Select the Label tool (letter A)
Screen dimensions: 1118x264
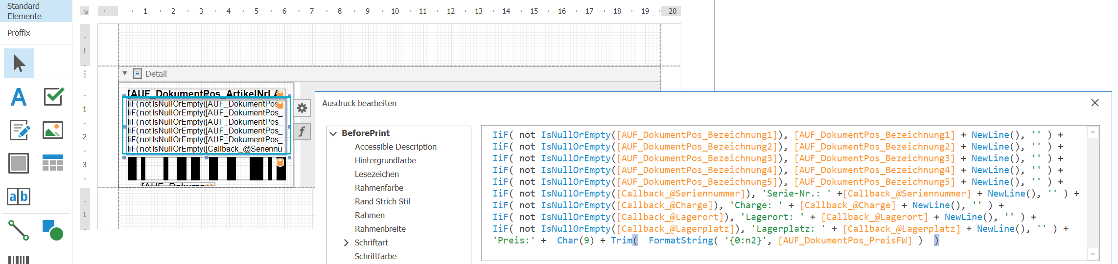[19, 97]
